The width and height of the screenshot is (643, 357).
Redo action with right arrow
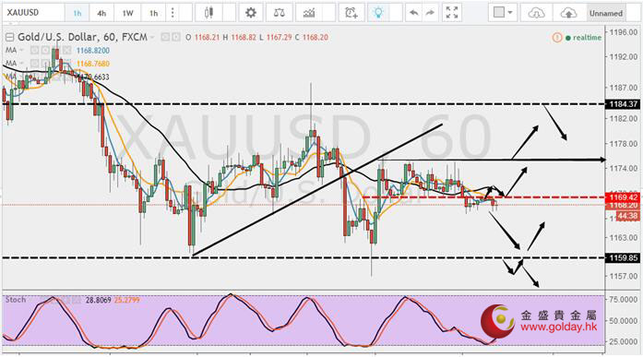pos(430,13)
